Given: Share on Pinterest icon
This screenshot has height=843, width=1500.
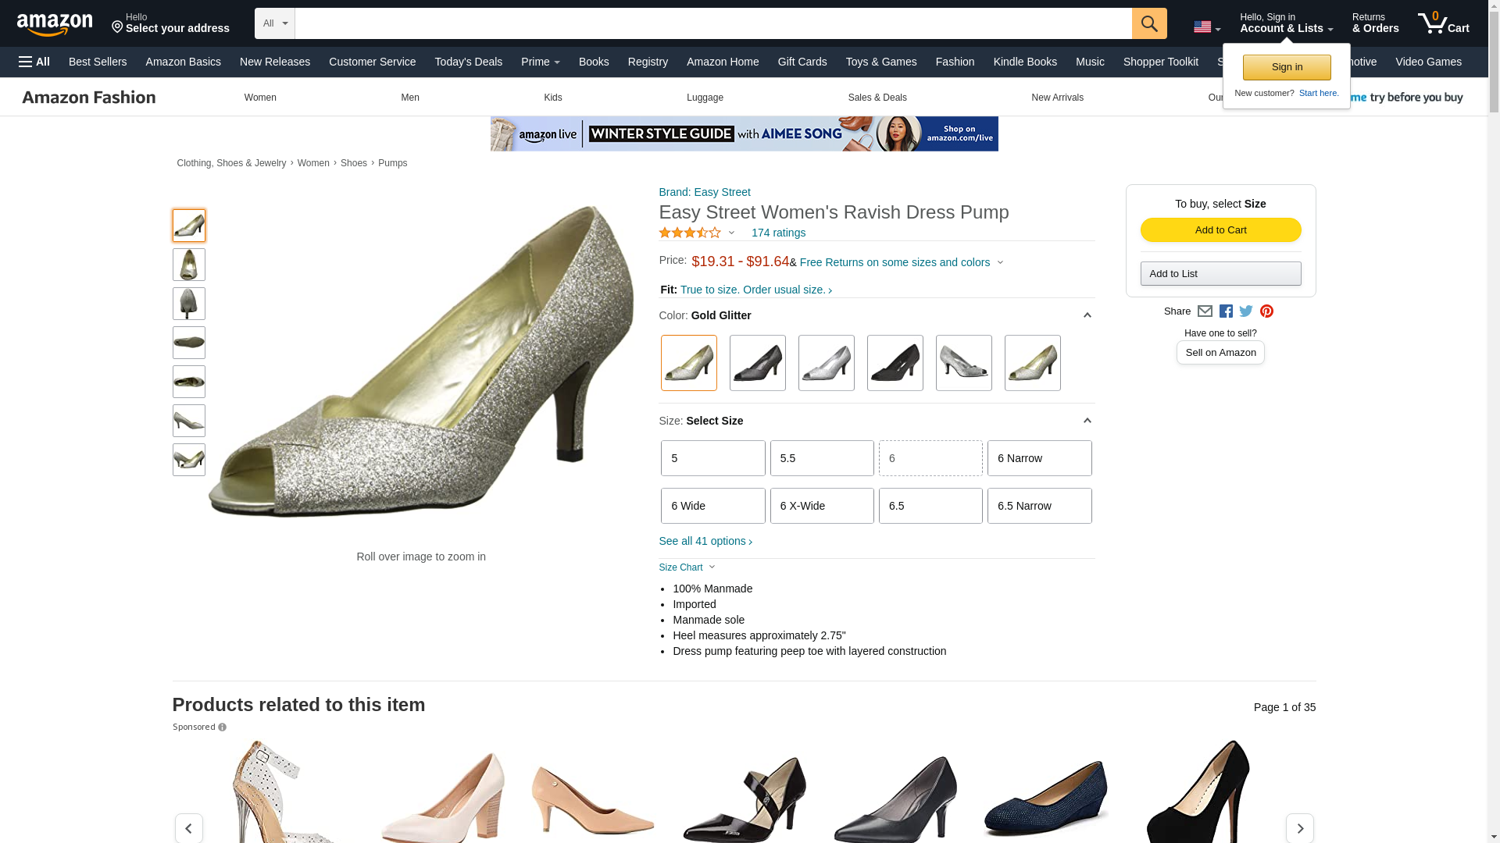Looking at the screenshot, I should [x=1266, y=311].
